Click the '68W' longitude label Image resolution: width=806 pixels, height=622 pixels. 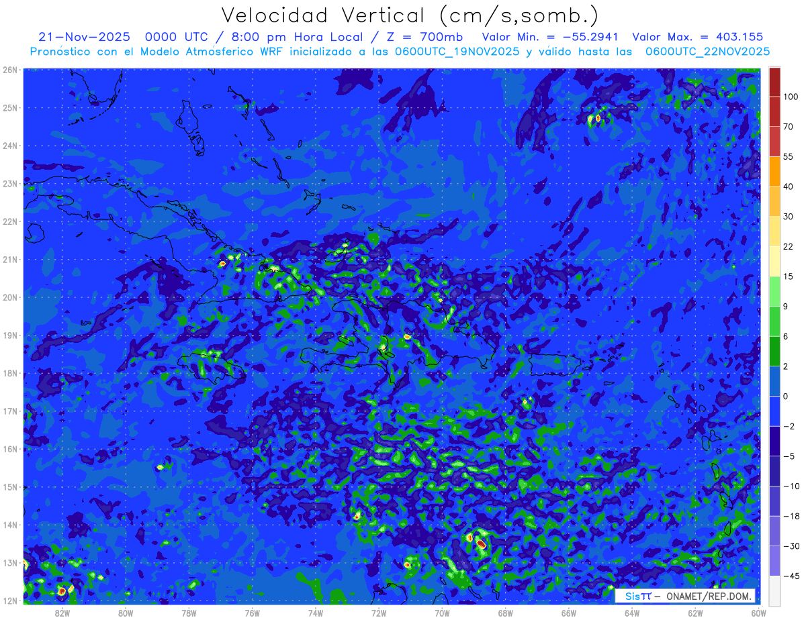tap(505, 613)
